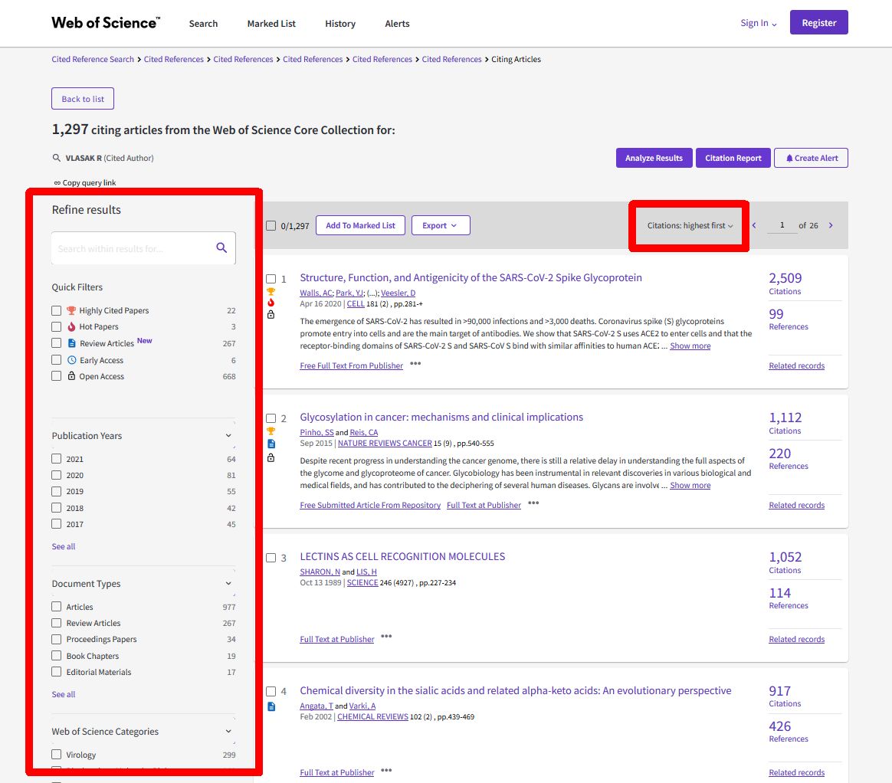
Task: Open the NATURE REVIEWS CANCER journal link
Action: 385,443
